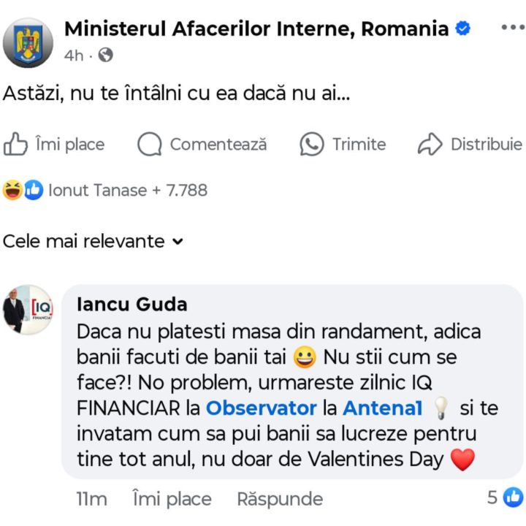Click the 4h post timestamp
526x526 pixels.
point(74,55)
